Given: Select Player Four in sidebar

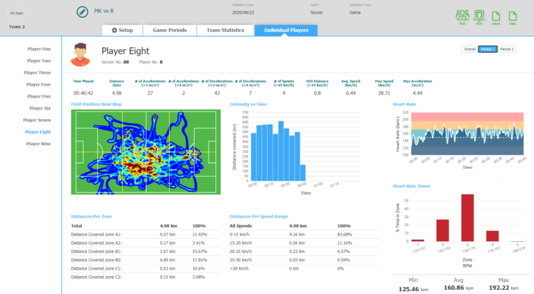Looking at the screenshot, I should coord(38,84).
